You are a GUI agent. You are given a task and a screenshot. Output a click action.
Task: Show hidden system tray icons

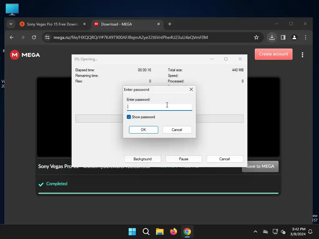[255, 232]
